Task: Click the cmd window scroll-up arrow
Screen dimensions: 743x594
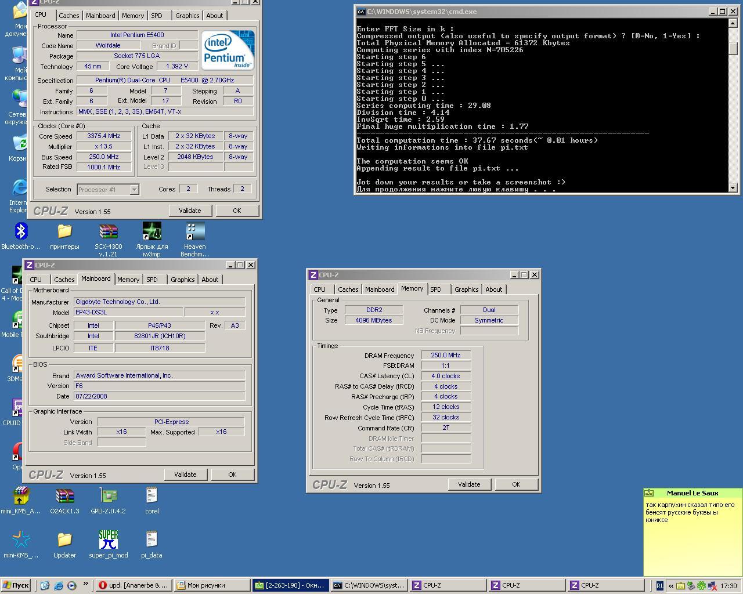Action: (733, 24)
